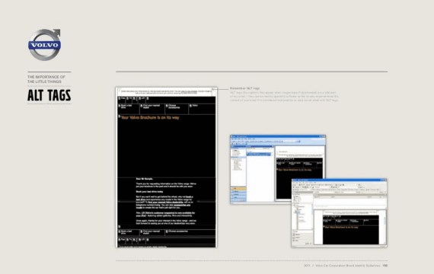Select the highlighted message in the rear Outlook window's message list

[259, 155]
